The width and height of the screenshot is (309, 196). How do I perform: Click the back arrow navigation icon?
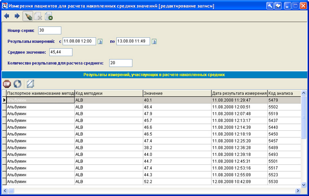(6, 17)
